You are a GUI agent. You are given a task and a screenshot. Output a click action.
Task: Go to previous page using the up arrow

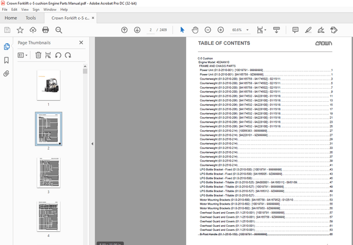pos(124,30)
